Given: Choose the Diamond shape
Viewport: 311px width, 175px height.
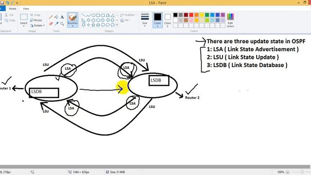Looking at the screenshot, I should point(88,20).
